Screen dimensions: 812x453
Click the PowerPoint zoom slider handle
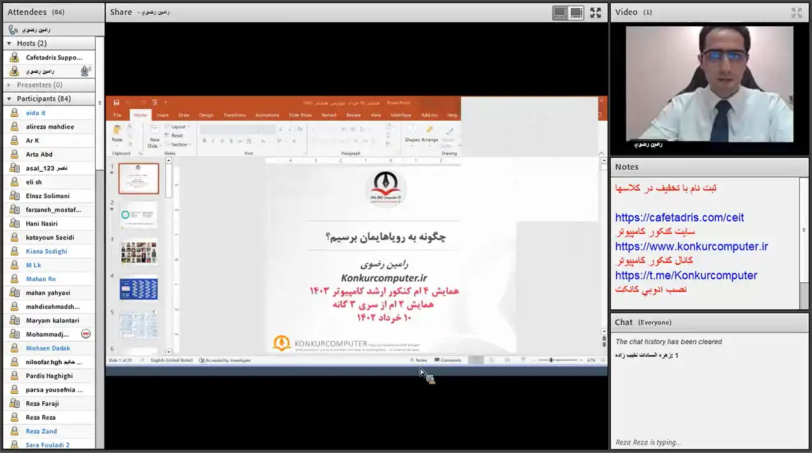pyautogui.click(x=551, y=360)
